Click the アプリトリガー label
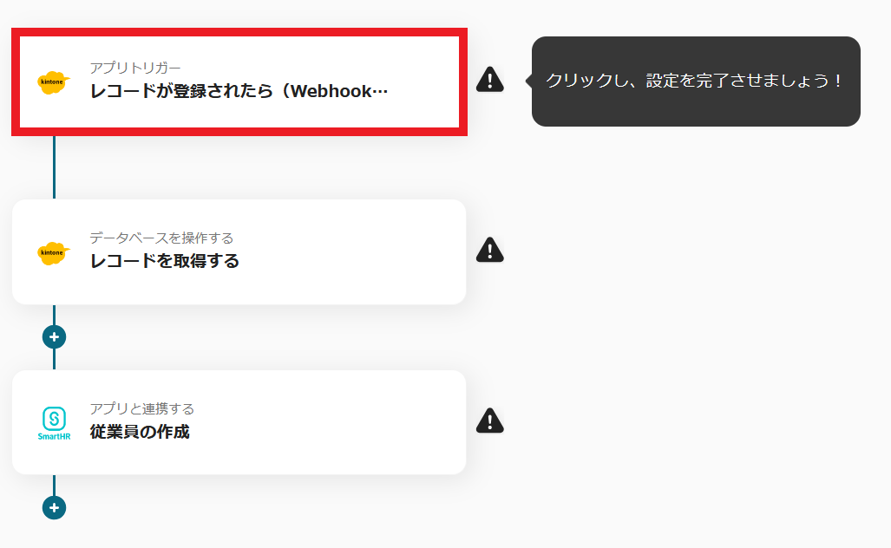Image resolution: width=891 pixels, height=548 pixels. tap(135, 68)
